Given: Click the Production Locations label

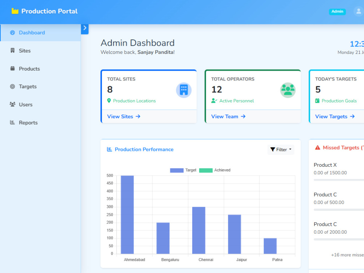Looking at the screenshot, I should (x=134, y=101).
